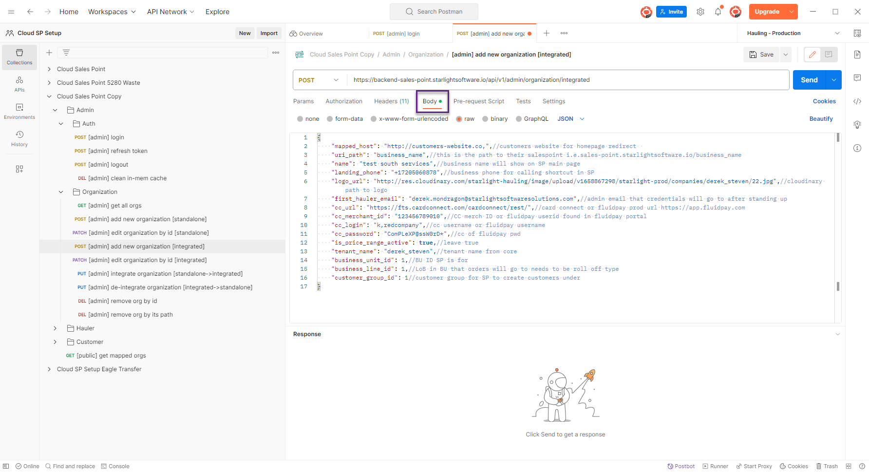Image resolution: width=869 pixels, height=472 pixels.
Task: Open comments icon in the right sidebar
Action: point(857,78)
